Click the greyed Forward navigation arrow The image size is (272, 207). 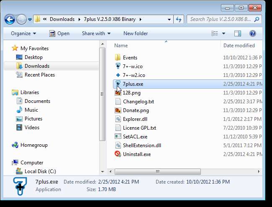coord(21,19)
